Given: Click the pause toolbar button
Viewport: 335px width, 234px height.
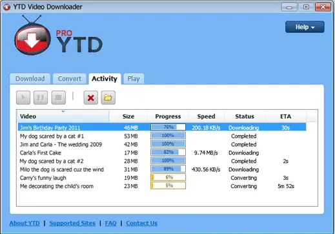Looking at the screenshot, I should tap(41, 98).
